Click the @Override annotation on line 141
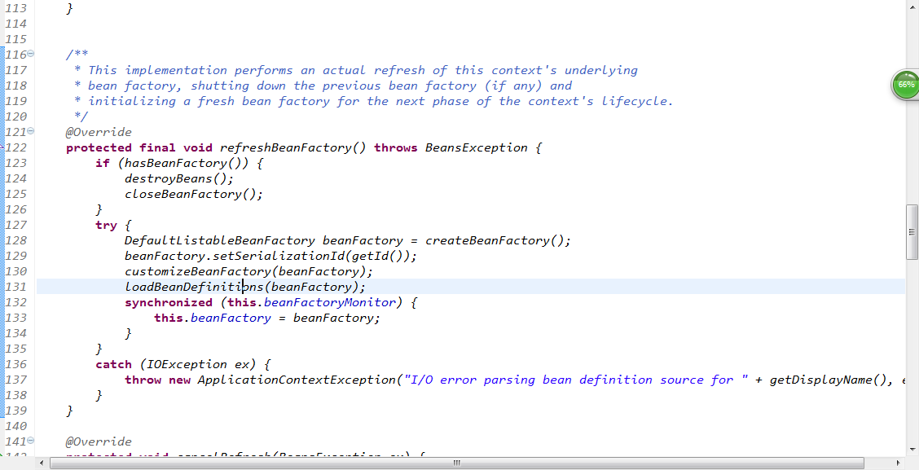This screenshot has width=919, height=470. point(99,441)
